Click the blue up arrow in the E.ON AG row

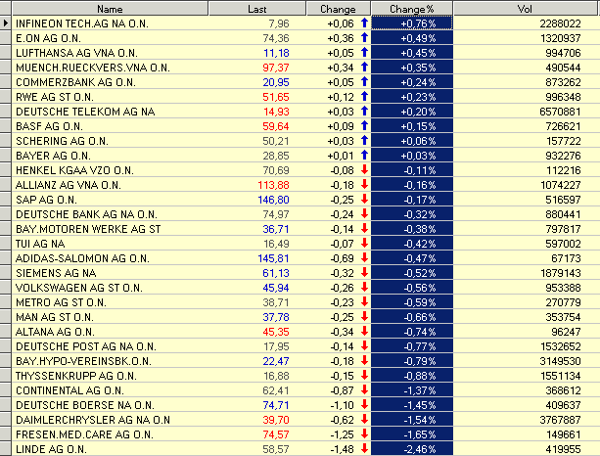(x=364, y=37)
